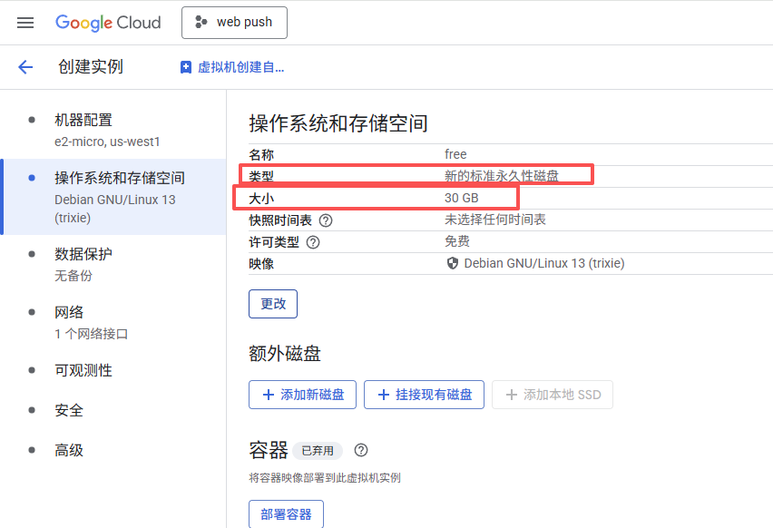Viewport: 773px width, 528px height.
Task: Open the hamburger navigation menu
Action: pyautogui.click(x=25, y=23)
